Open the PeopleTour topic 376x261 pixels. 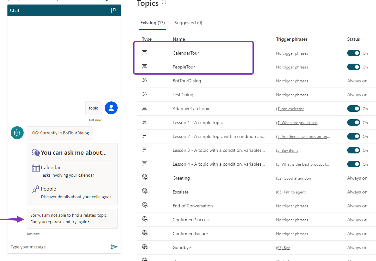[x=184, y=67]
